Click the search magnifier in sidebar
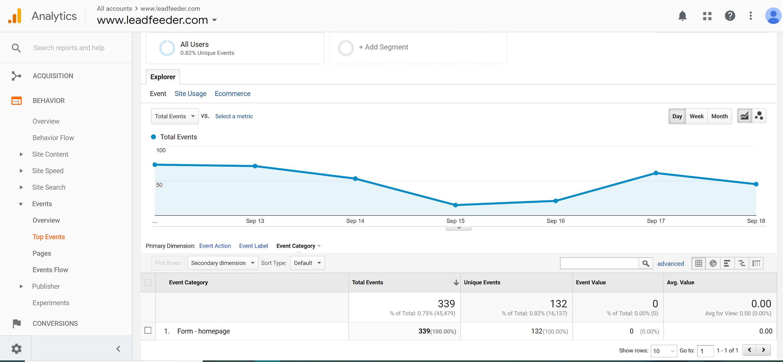The width and height of the screenshot is (783, 362). pos(16,48)
